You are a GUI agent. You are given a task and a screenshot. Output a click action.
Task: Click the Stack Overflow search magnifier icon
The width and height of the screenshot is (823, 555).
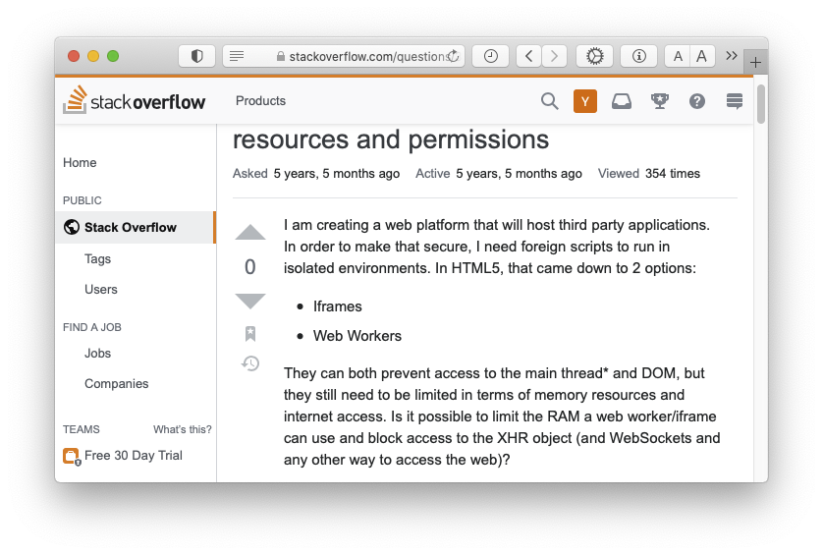click(550, 101)
